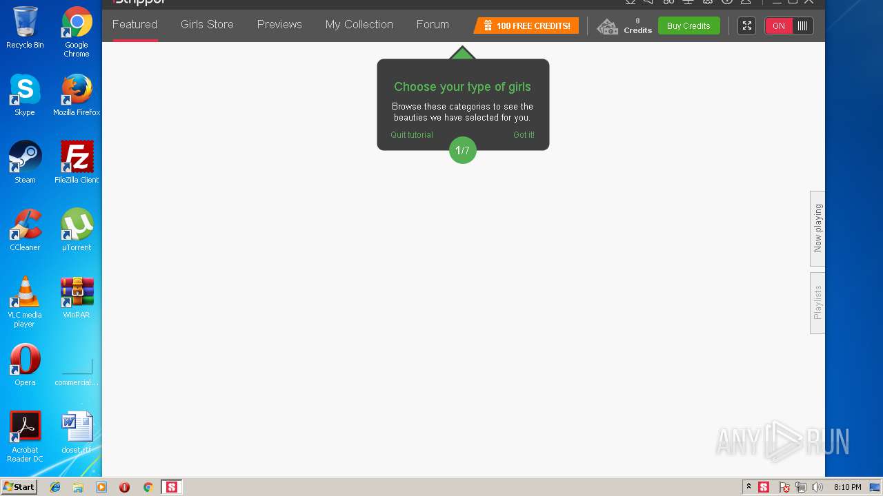Expand the Playlists side panel
883x496 pixels.
[x=817, y=302]
